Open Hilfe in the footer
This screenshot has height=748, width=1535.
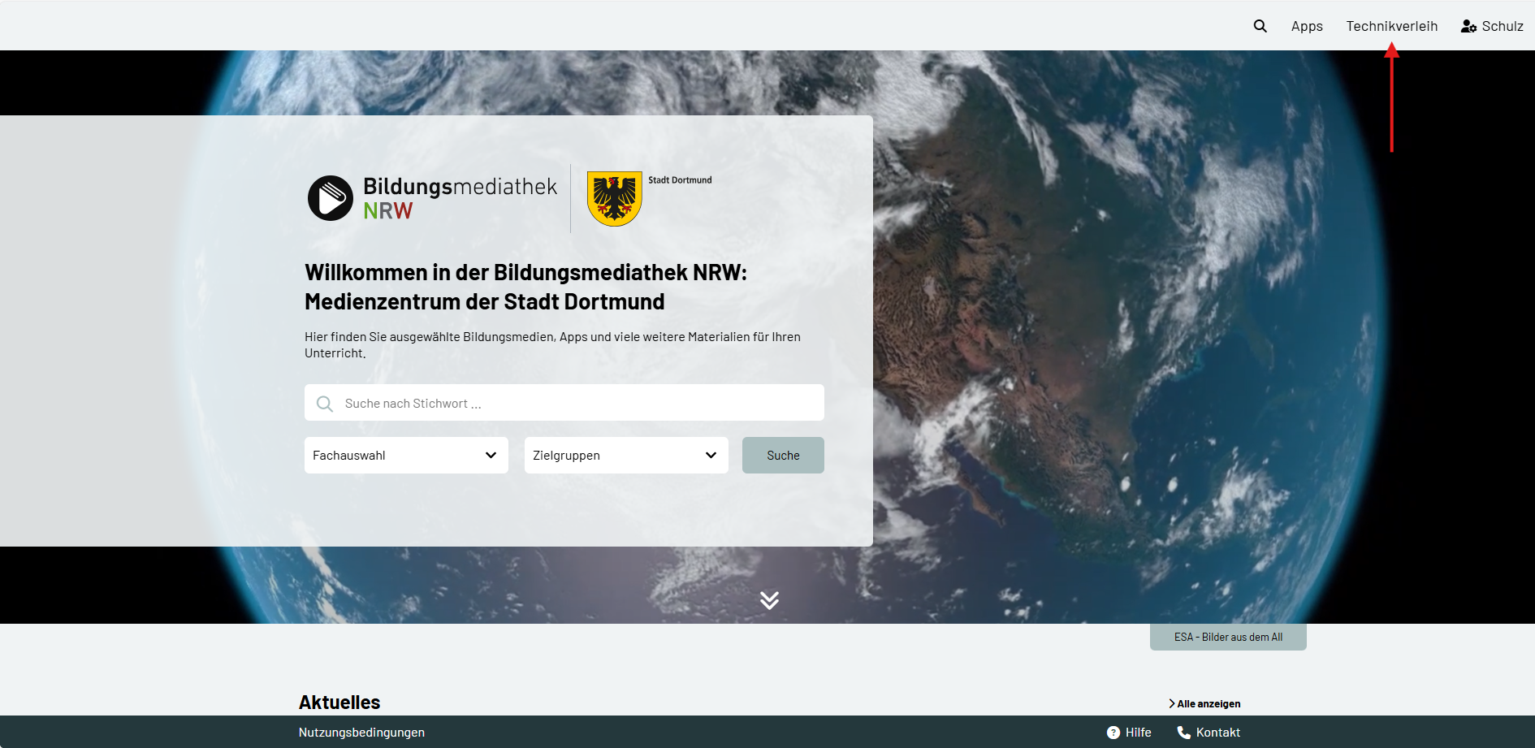coord(1129,733)
